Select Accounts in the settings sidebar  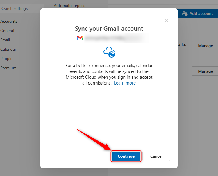pyautogui.click(x=9, y=21)
